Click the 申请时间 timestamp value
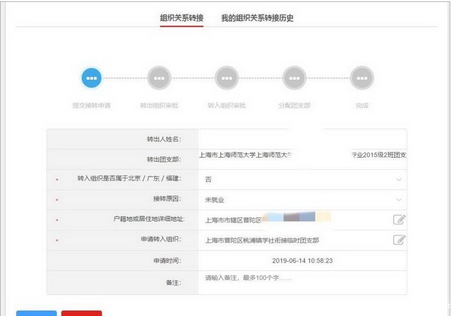Screen dimensions: 451x316 pyautogui.click(x=302, y=261)
